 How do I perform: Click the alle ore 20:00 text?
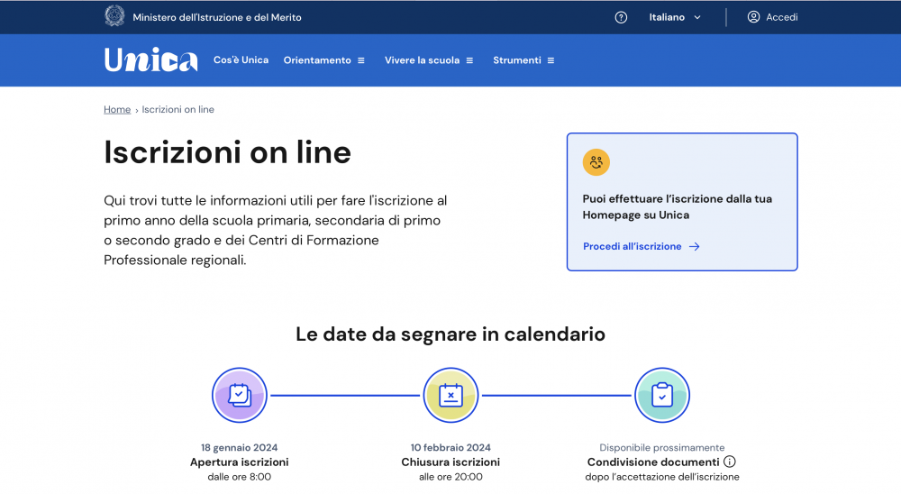[450, 477]
